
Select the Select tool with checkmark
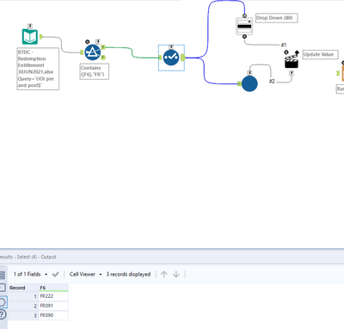[x=171, y=58]
